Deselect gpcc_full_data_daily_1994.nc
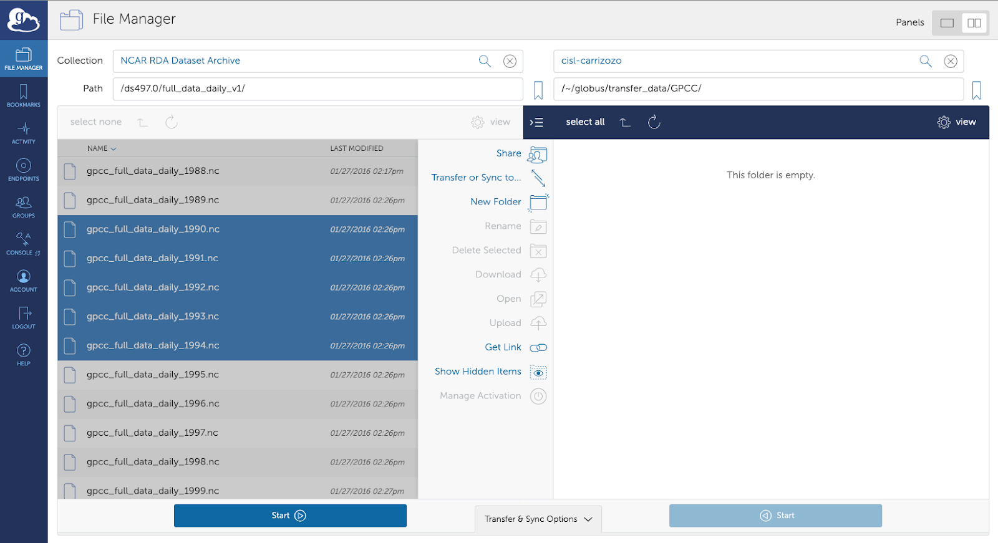 pos(238,346)
